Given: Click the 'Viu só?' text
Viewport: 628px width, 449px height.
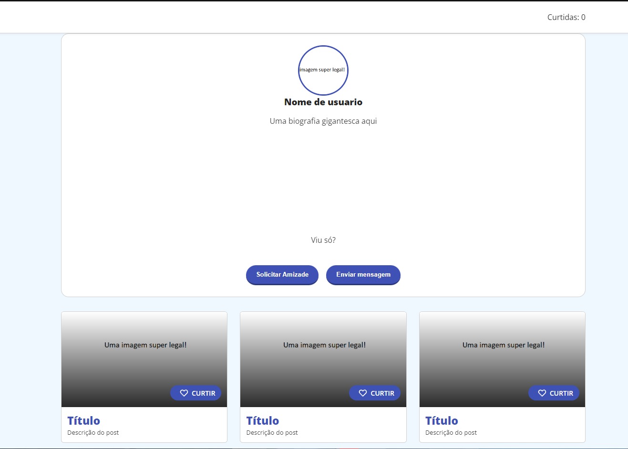Looking at the screenshot, I should (323, 240).
